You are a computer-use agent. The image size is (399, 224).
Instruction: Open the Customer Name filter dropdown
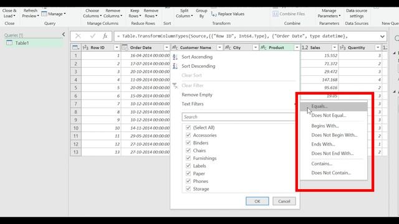pos(219,47)
